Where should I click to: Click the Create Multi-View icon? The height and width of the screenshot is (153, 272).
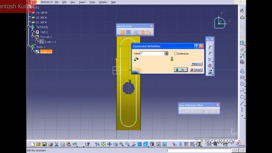(x=139, y=144)
